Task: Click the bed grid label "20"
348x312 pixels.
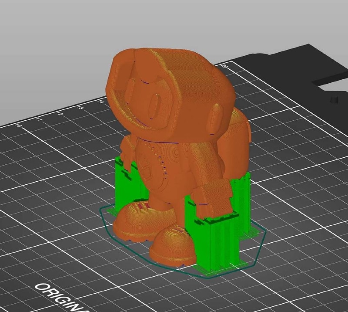Action: click(x=225, y=66)
